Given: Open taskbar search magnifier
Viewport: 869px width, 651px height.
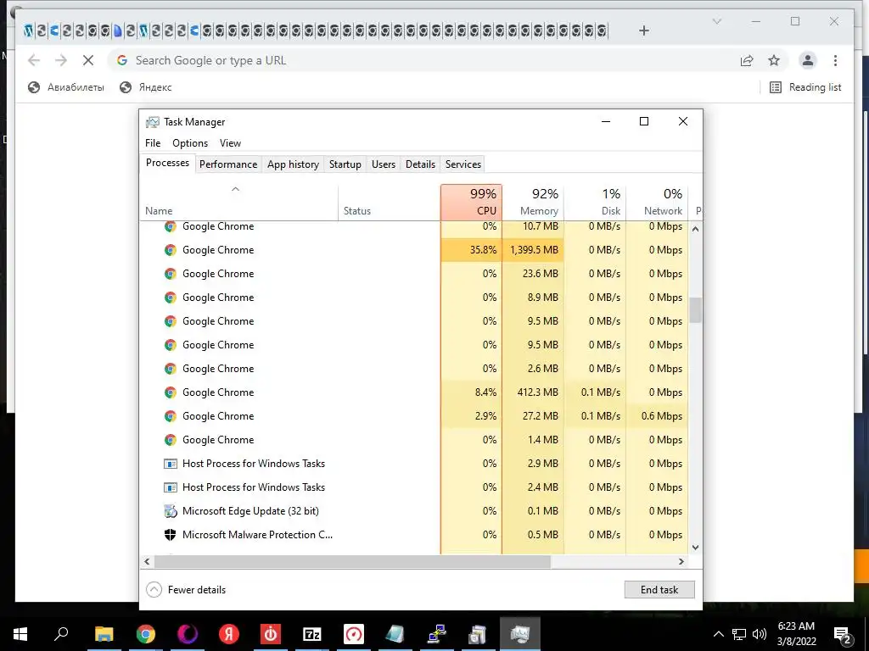Looking at the screenshot, I should coord(61,632).
